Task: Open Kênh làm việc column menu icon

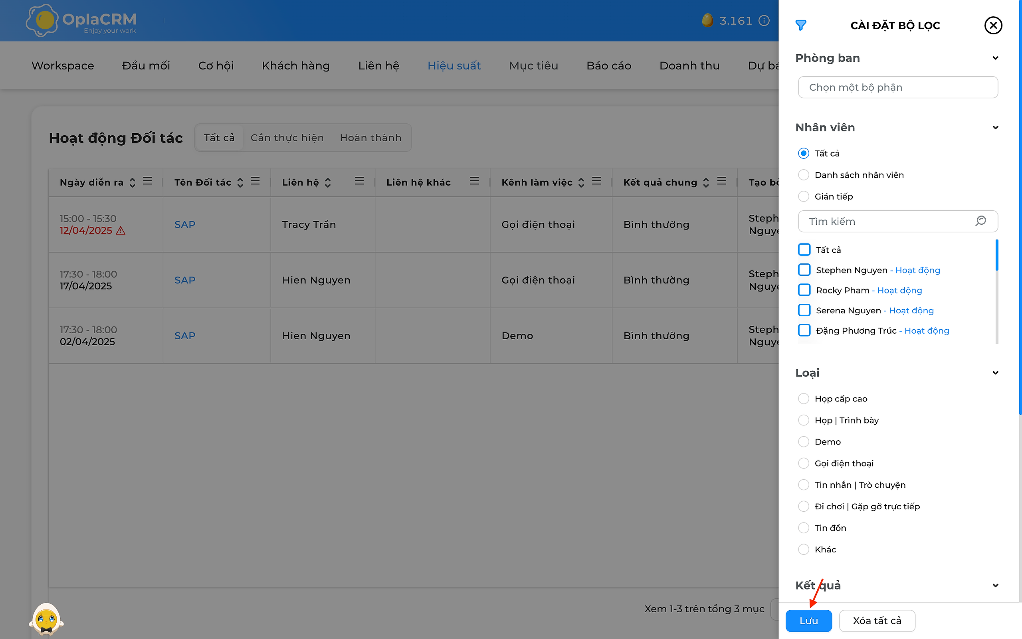Action: click(x=596, y=181)
